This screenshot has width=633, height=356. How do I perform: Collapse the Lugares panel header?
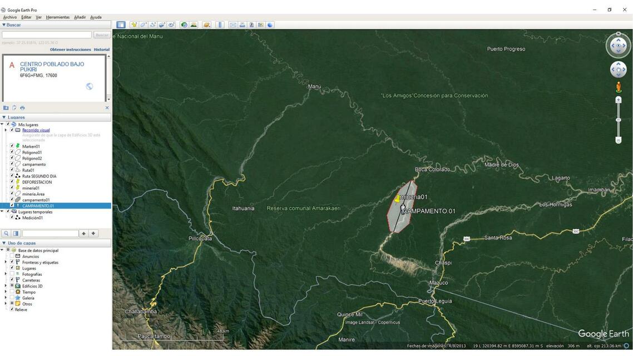pyautogui.click(x=56, y=117)
